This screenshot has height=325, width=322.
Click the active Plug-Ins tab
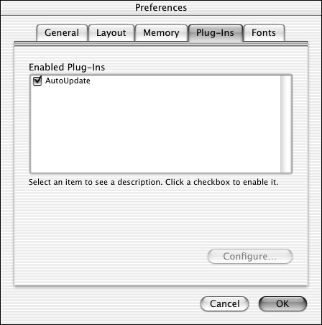coord(216,33)
